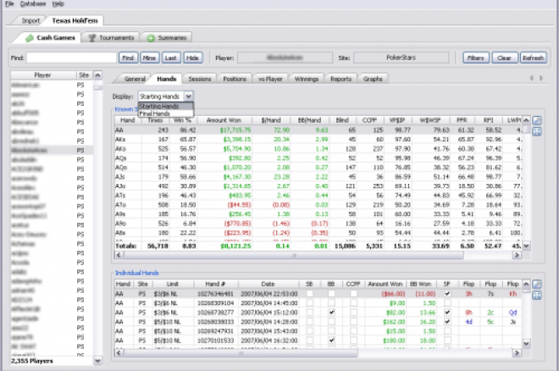Click the dropdown arrow beside 2,355 Players
Viewport: 559px width, 371px height.
click(x=97, y=361)
